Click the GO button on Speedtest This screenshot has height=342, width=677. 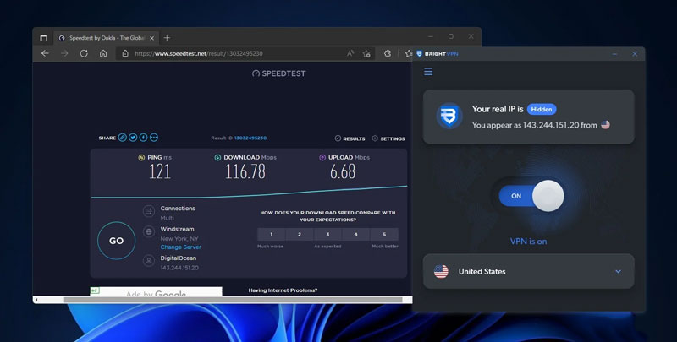coord(116,241)
